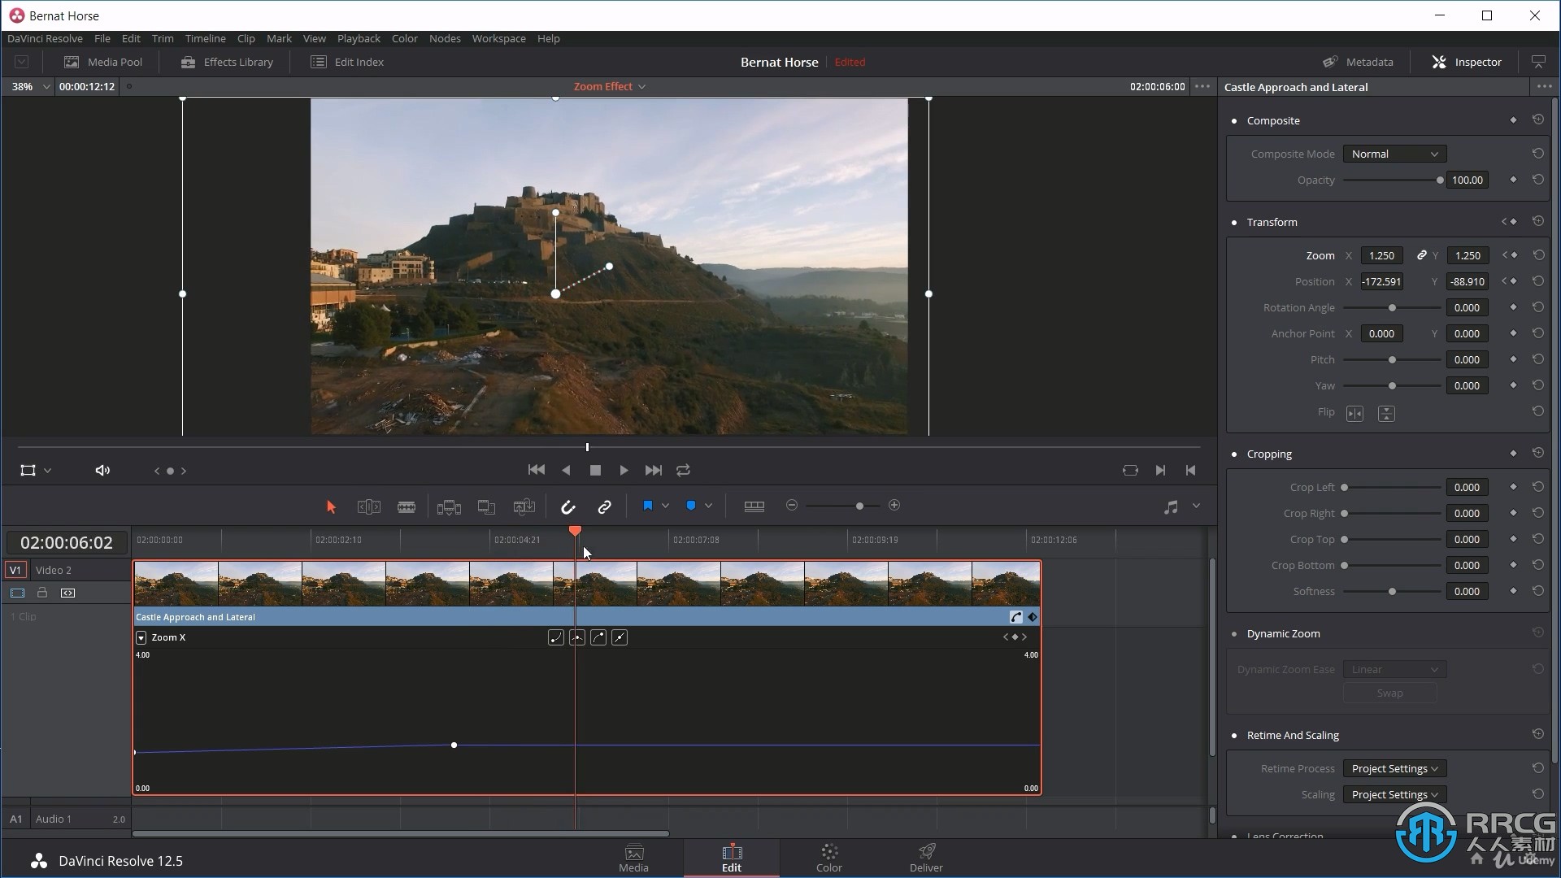Select the Nodes menu item
The width and height of the screenshot is (1561, 878).
(443, 38)
